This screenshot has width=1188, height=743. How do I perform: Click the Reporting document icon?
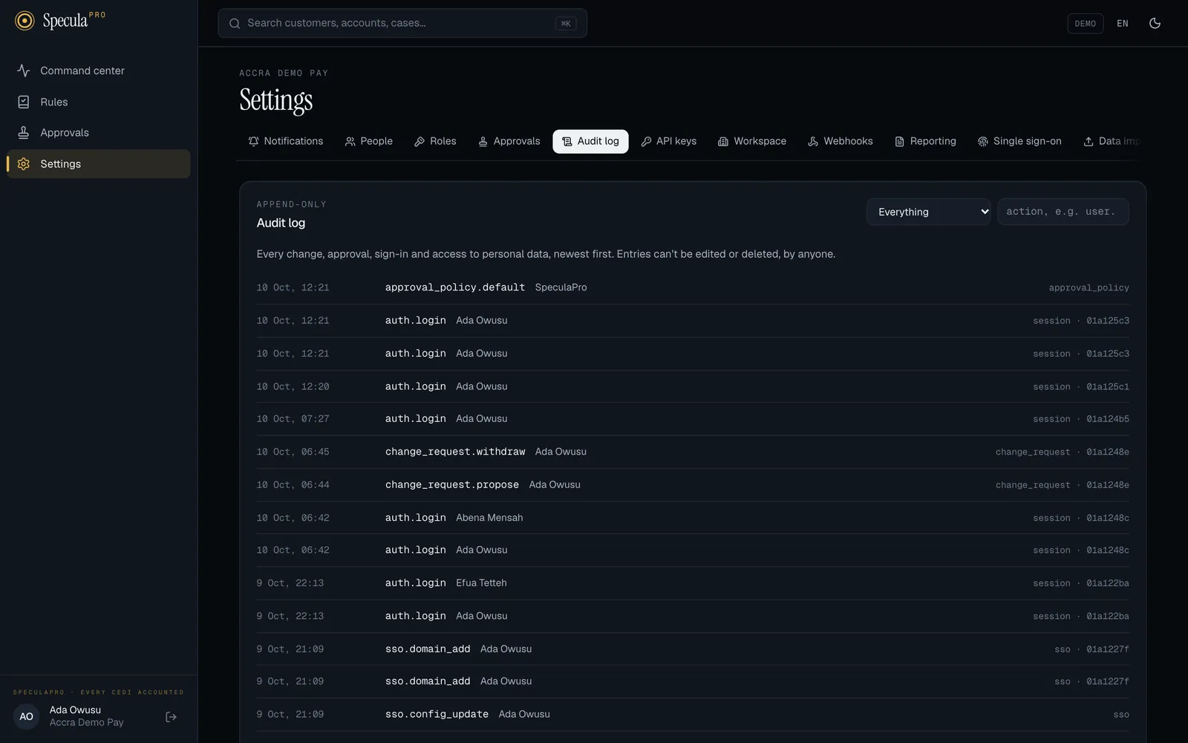(x=899, y=141)
